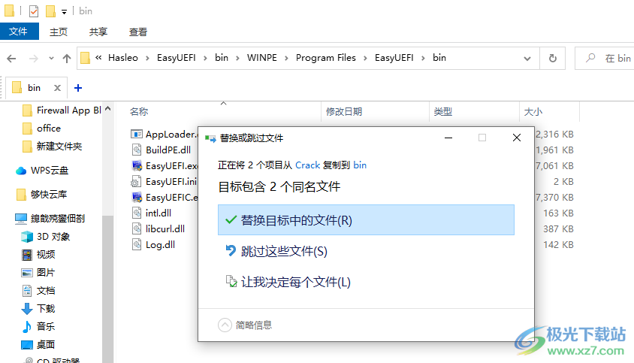Click the properties checkmark icon in title bar
The image size is (634, 363).
pyautogui.click(x=34, y=11)
